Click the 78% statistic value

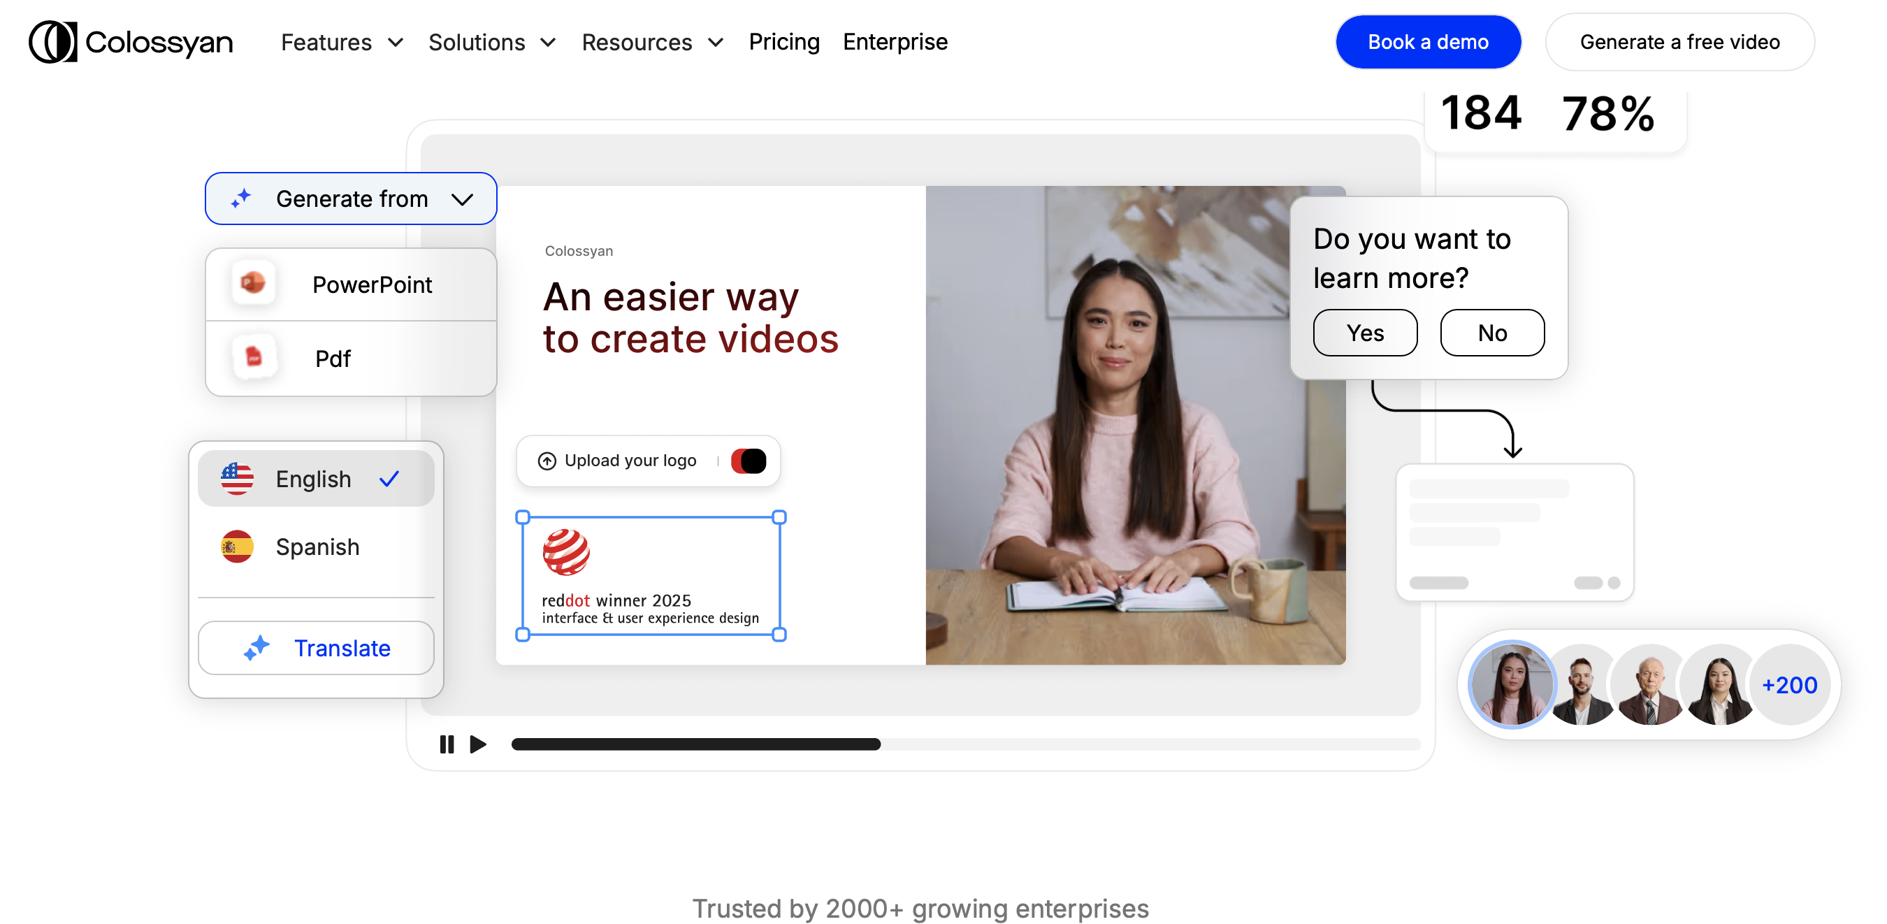click(x=1609, y=113)
